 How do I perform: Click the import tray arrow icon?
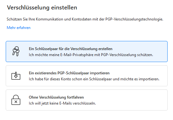pos(16,76)
